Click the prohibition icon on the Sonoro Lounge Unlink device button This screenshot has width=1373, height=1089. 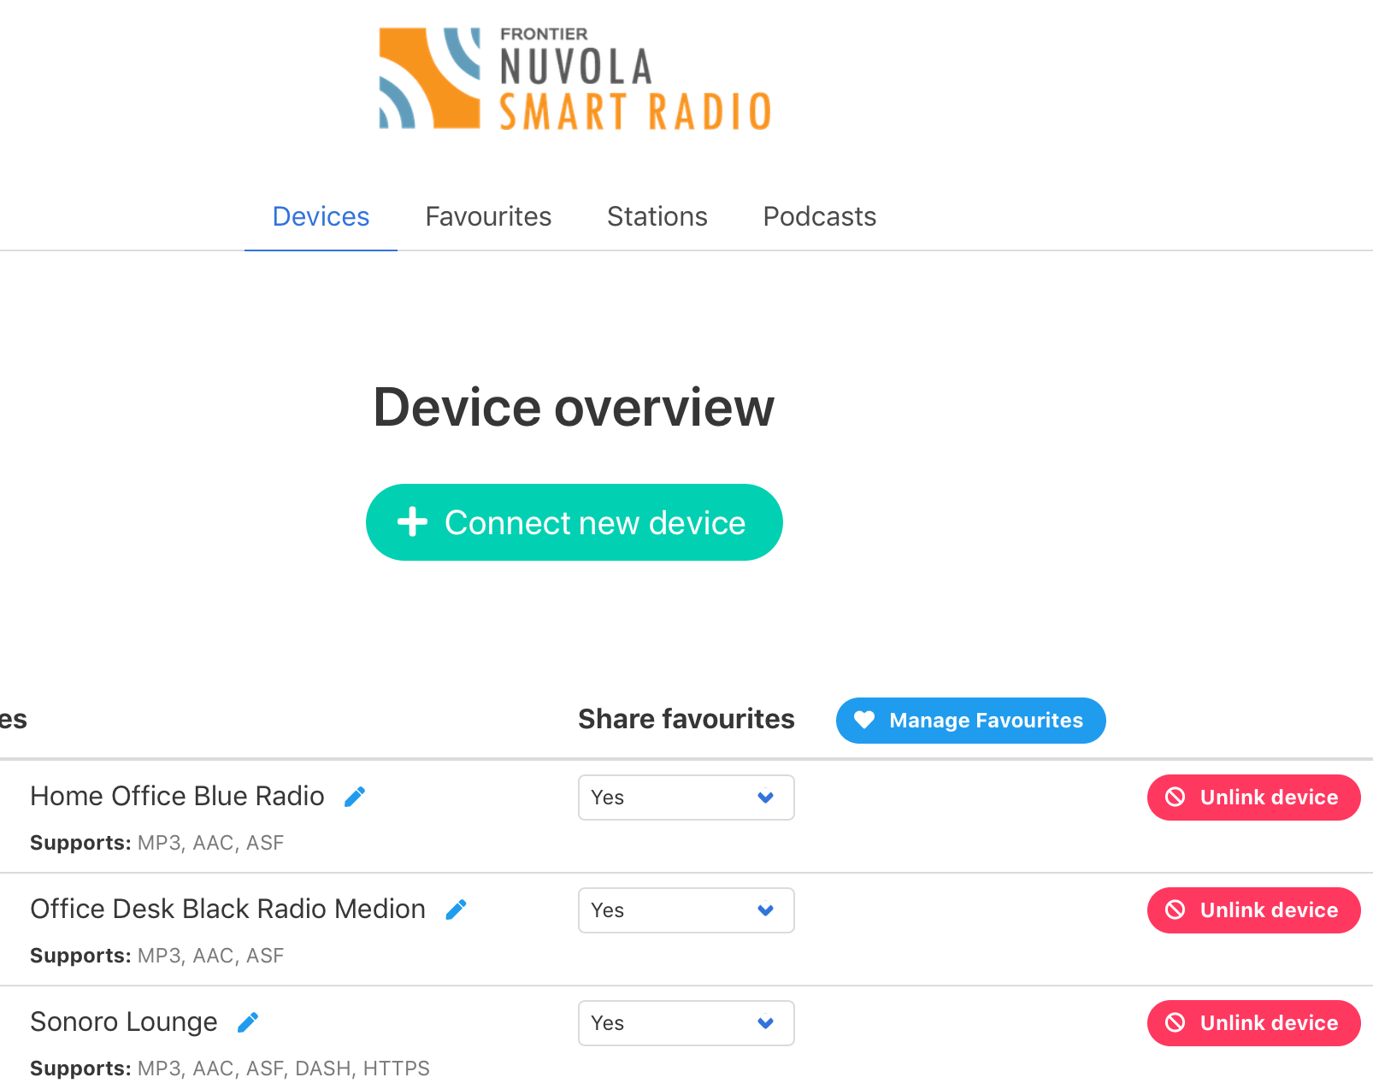pos(1176,1023)
